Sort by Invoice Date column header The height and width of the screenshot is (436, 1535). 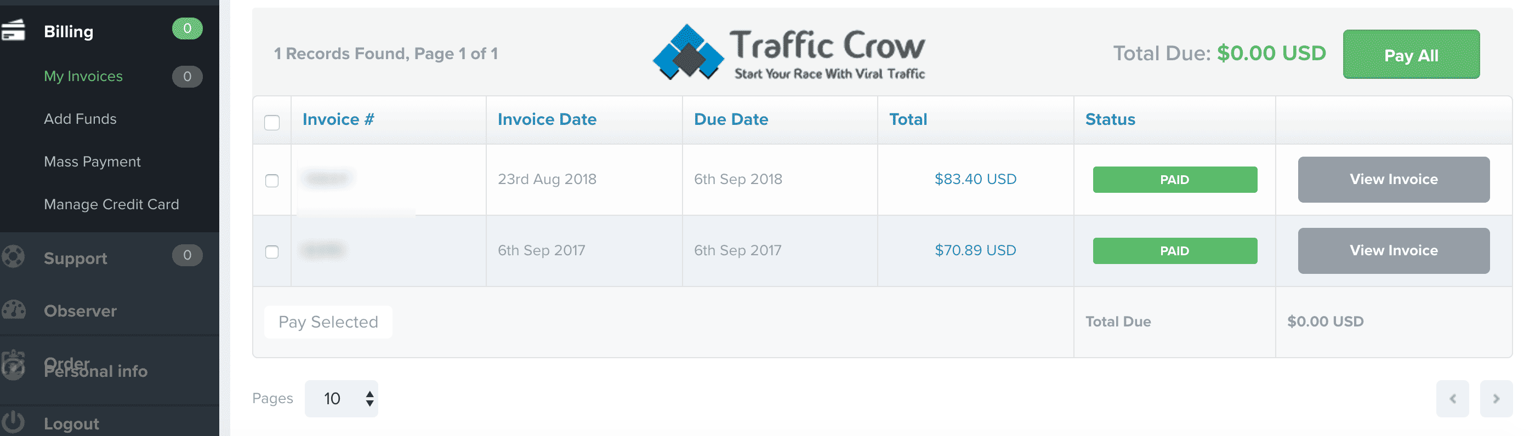tap(547, 119)
